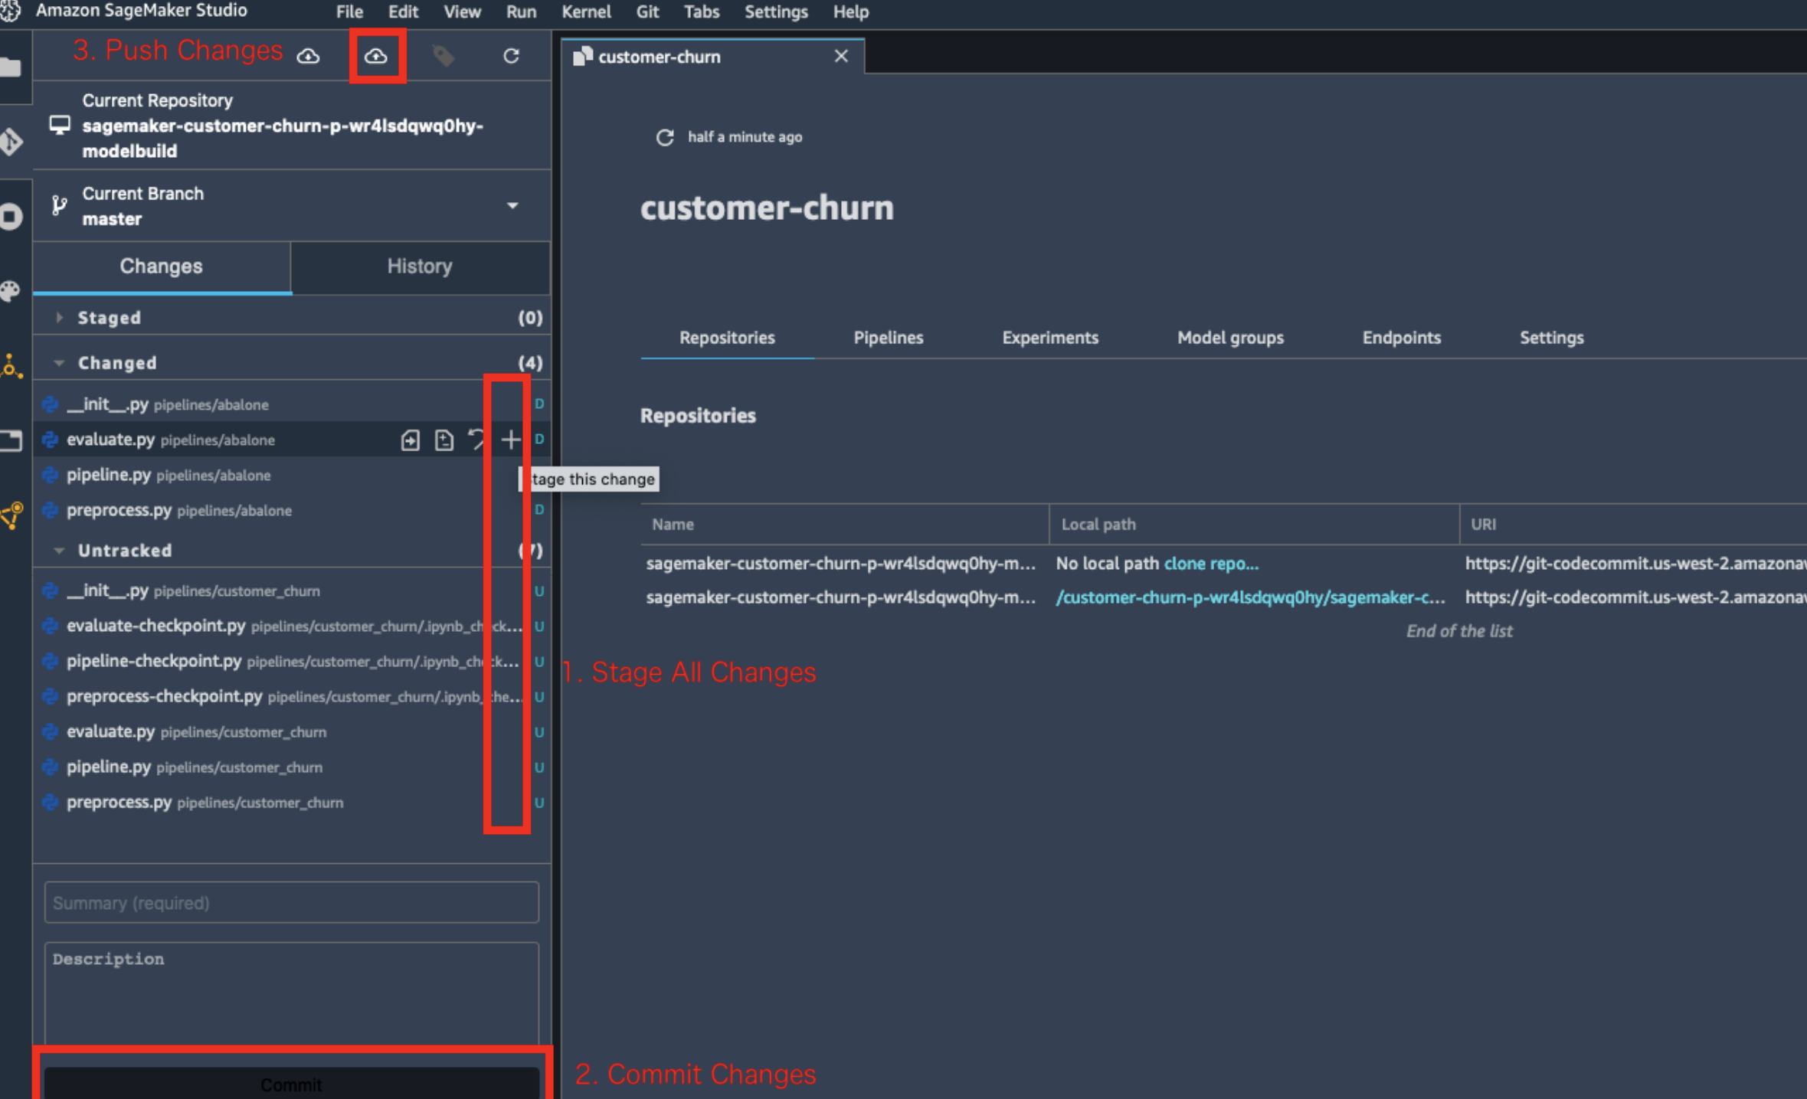The height and width of the screenshot is (1099, 1807).
Task: Focus the Description text area
Action: click(x=291, y=993)
